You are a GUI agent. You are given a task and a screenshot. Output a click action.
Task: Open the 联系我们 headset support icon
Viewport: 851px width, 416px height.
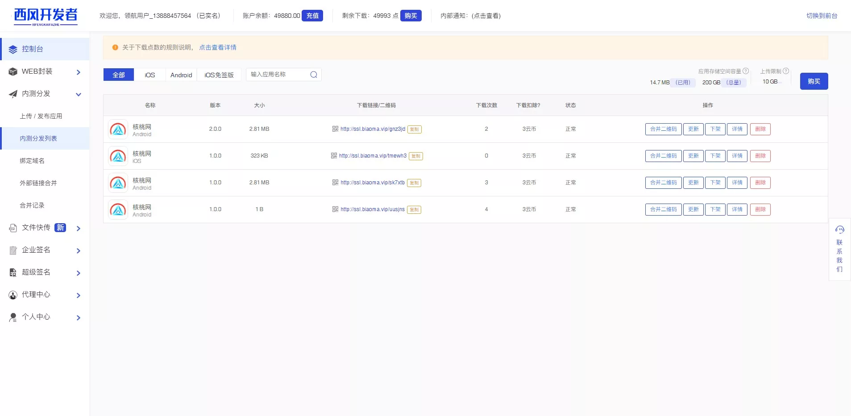point(839,230)
